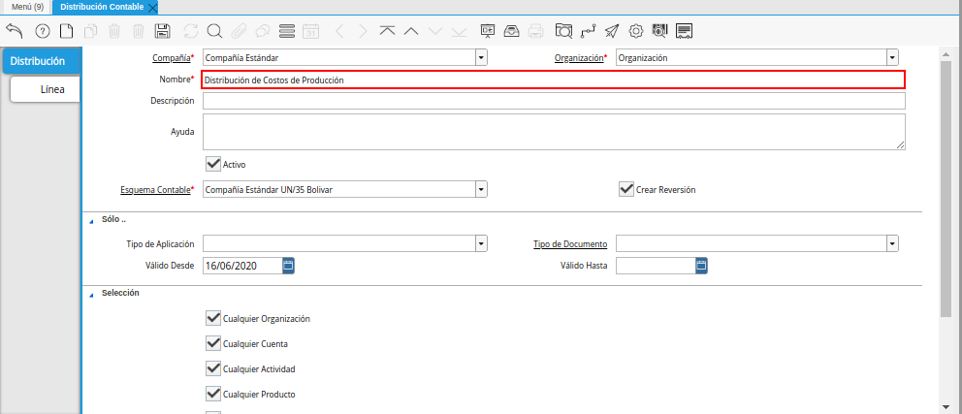Click the Descripción input field
962x414 pixels.
coord(554,101)
